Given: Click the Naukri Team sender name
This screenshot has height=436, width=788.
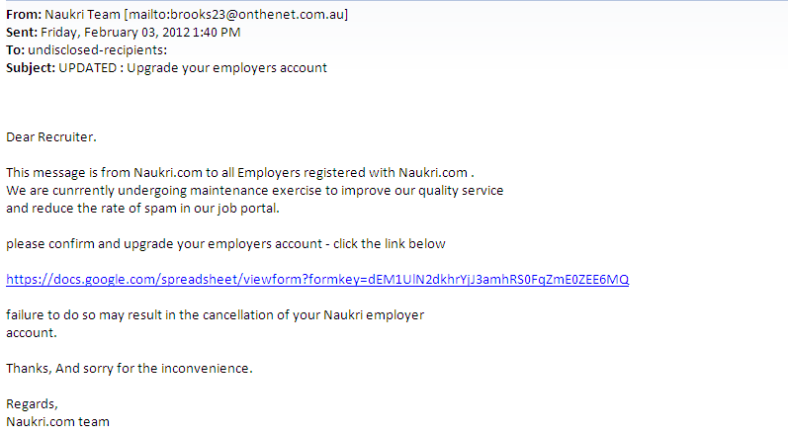Looking at the screenshot, I should tap(82, 15).
